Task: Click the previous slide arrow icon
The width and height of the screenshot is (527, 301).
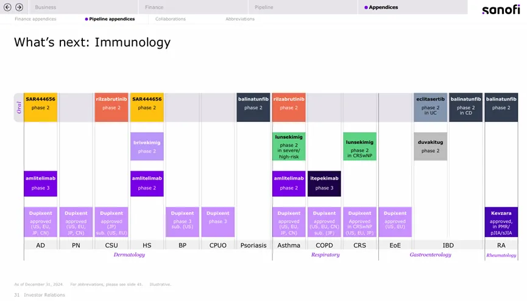Action: pyautogui.click(x=8, y=7)
